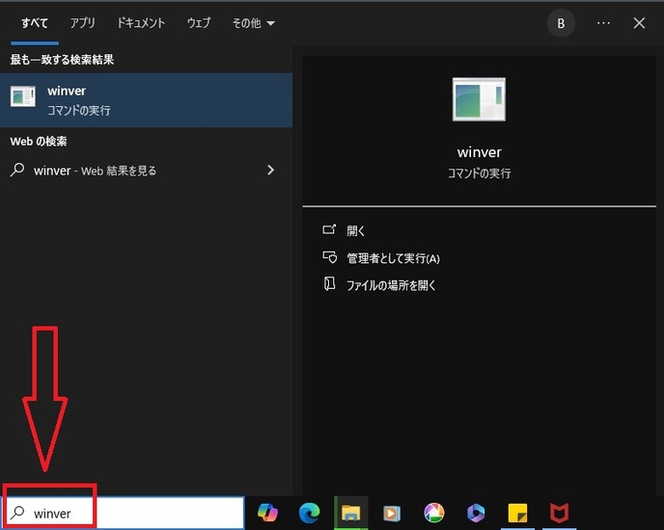664x530 pixels.
Task: Expand the winver web results arrow
Action: pos(270,171)
